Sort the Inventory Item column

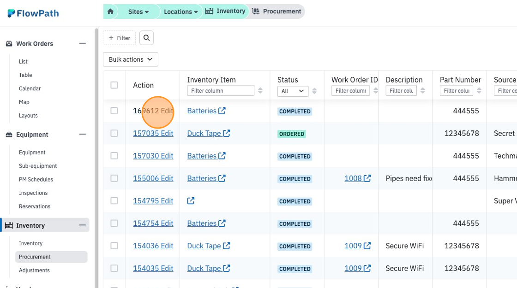260,90
